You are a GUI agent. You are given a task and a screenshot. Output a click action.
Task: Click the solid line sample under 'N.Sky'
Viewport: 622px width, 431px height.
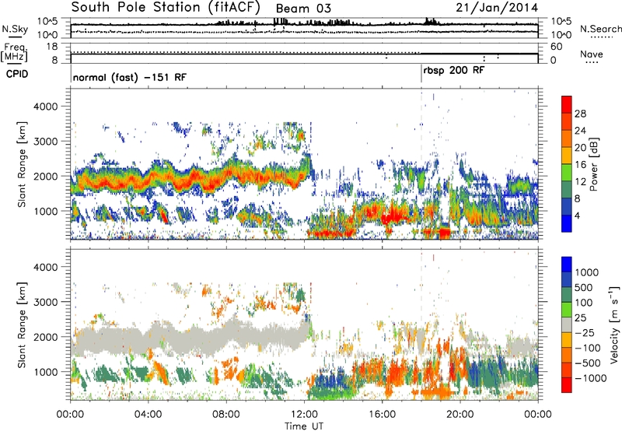point(15,37)
